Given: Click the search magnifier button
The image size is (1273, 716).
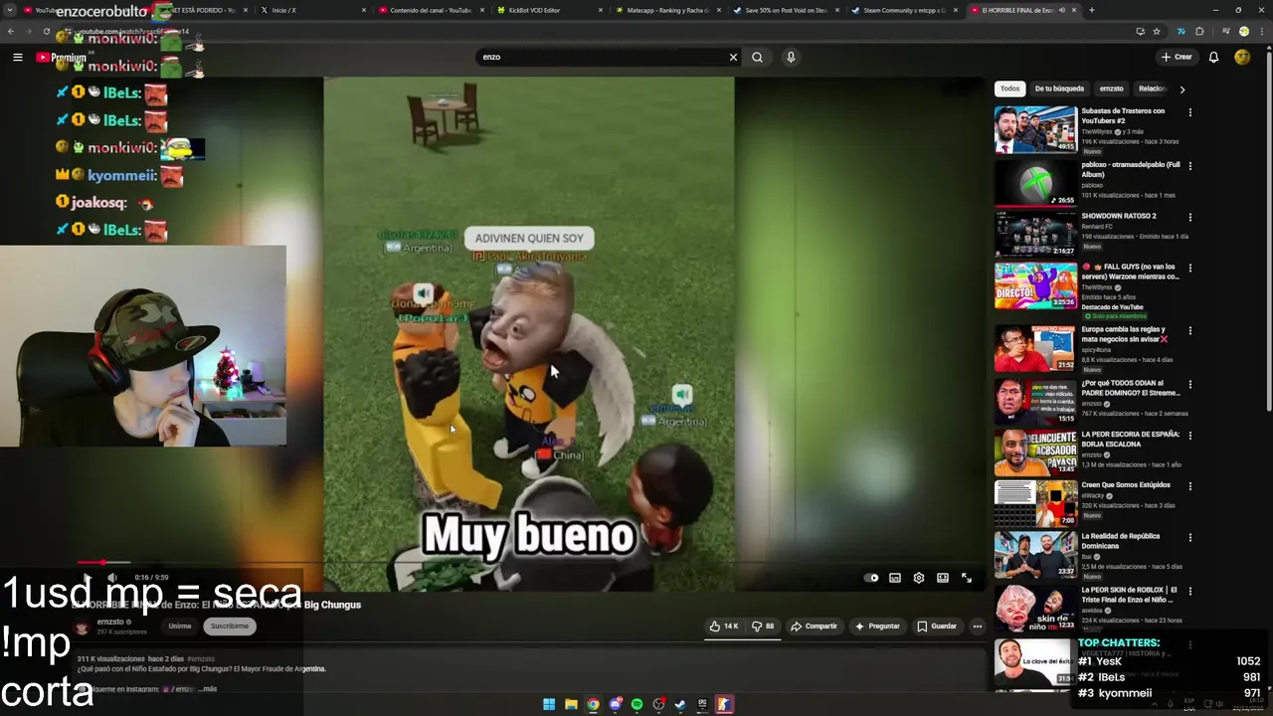Looking at the screenshot, I should coord(757,57).
